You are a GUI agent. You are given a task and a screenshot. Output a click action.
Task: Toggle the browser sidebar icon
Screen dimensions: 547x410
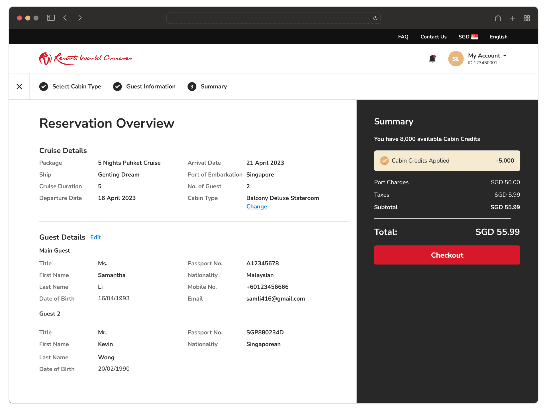51,18
